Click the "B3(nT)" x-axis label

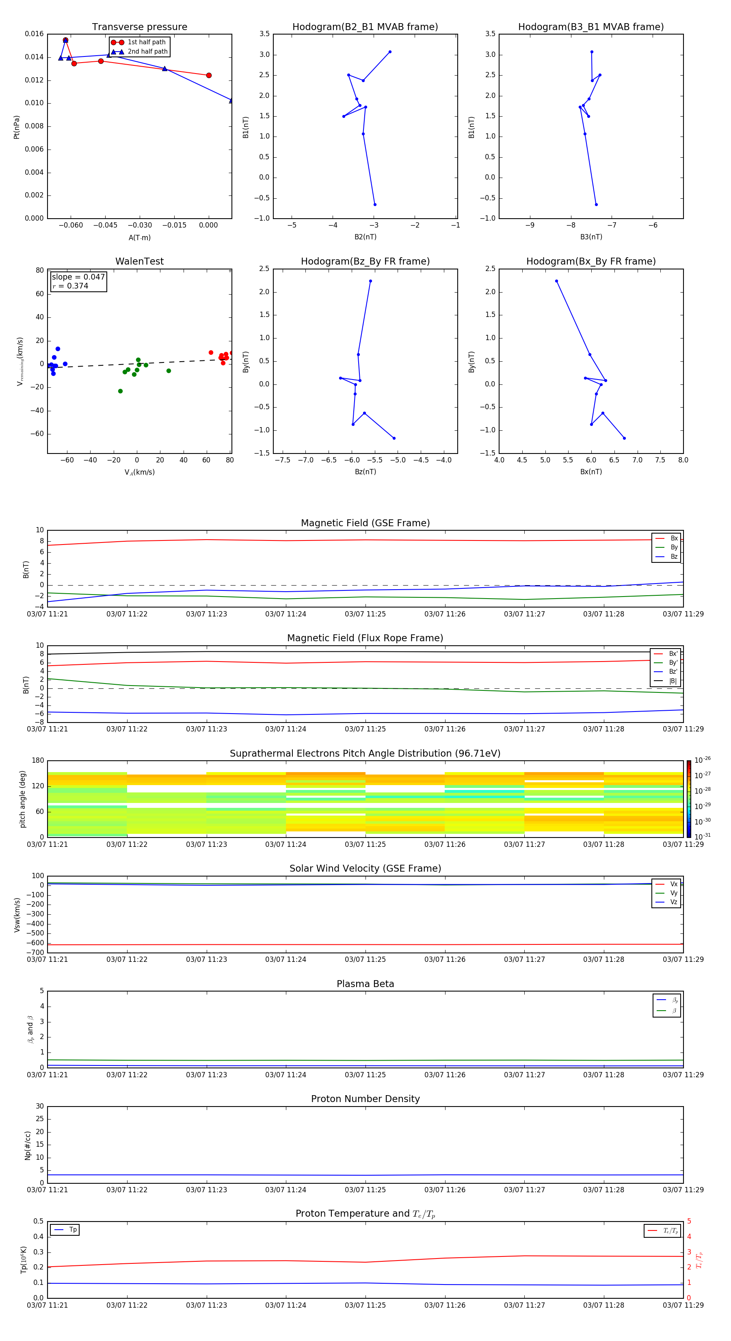pos(591,237)
